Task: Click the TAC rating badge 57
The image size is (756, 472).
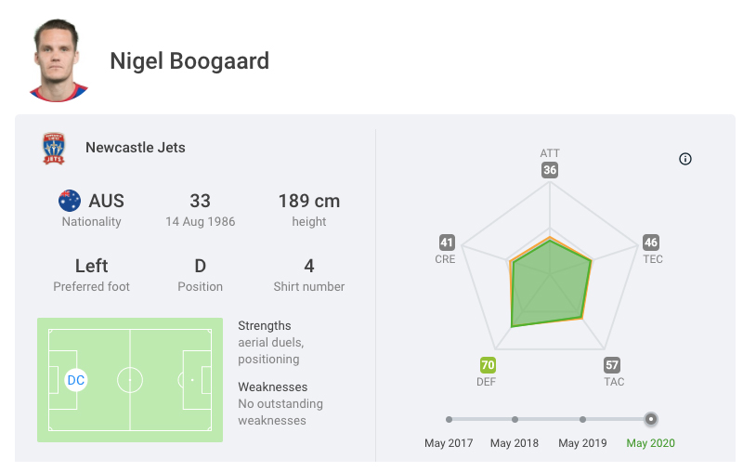Action: click(612, 365)
